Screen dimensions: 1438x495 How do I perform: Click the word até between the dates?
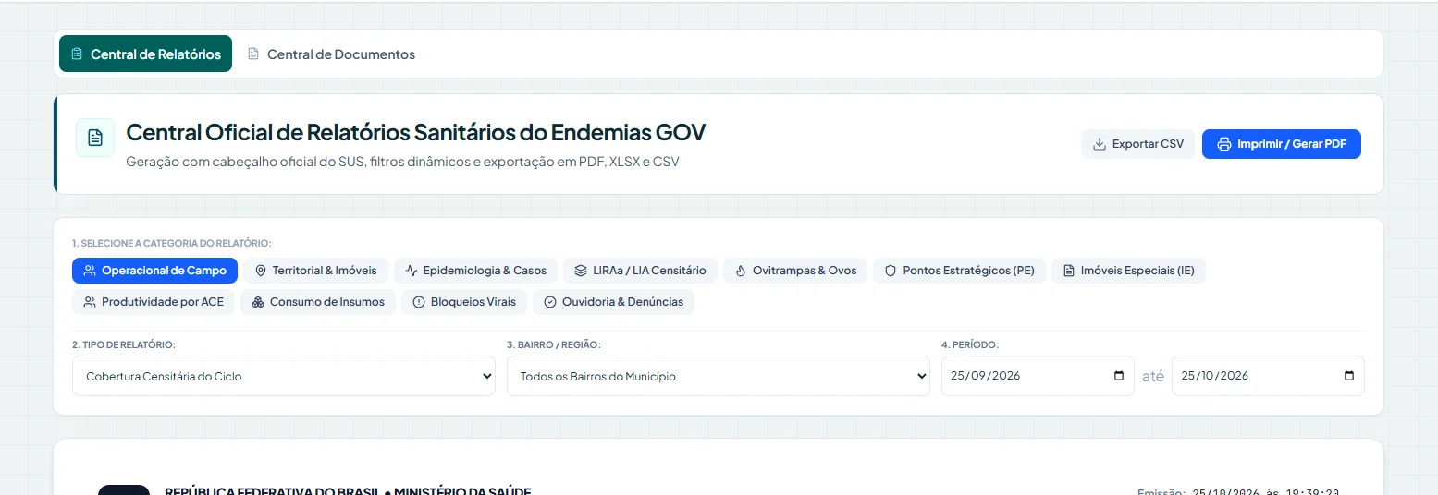[1153, 376]
